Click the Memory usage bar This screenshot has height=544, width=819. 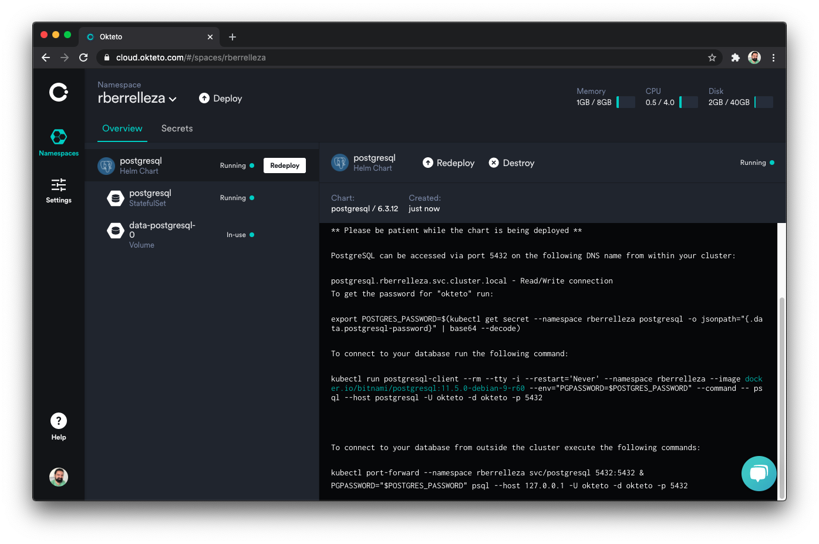(626, 102)
